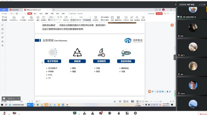
Task: Click the red 分享 share button
Action: tap(159, 13)
